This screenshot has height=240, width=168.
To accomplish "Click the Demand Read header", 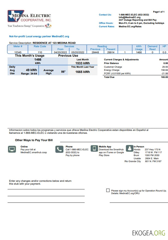I will (152, 48).
